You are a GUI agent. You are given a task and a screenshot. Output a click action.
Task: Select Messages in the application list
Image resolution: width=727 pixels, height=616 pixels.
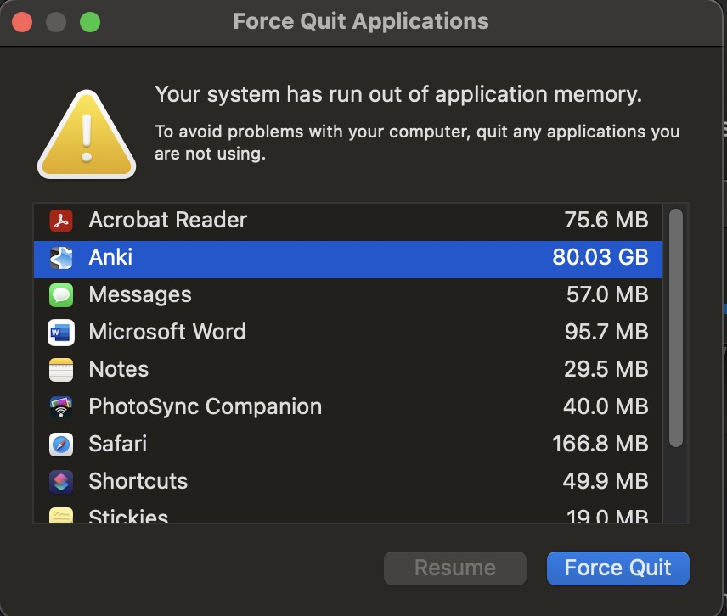[x=340, y=295]
